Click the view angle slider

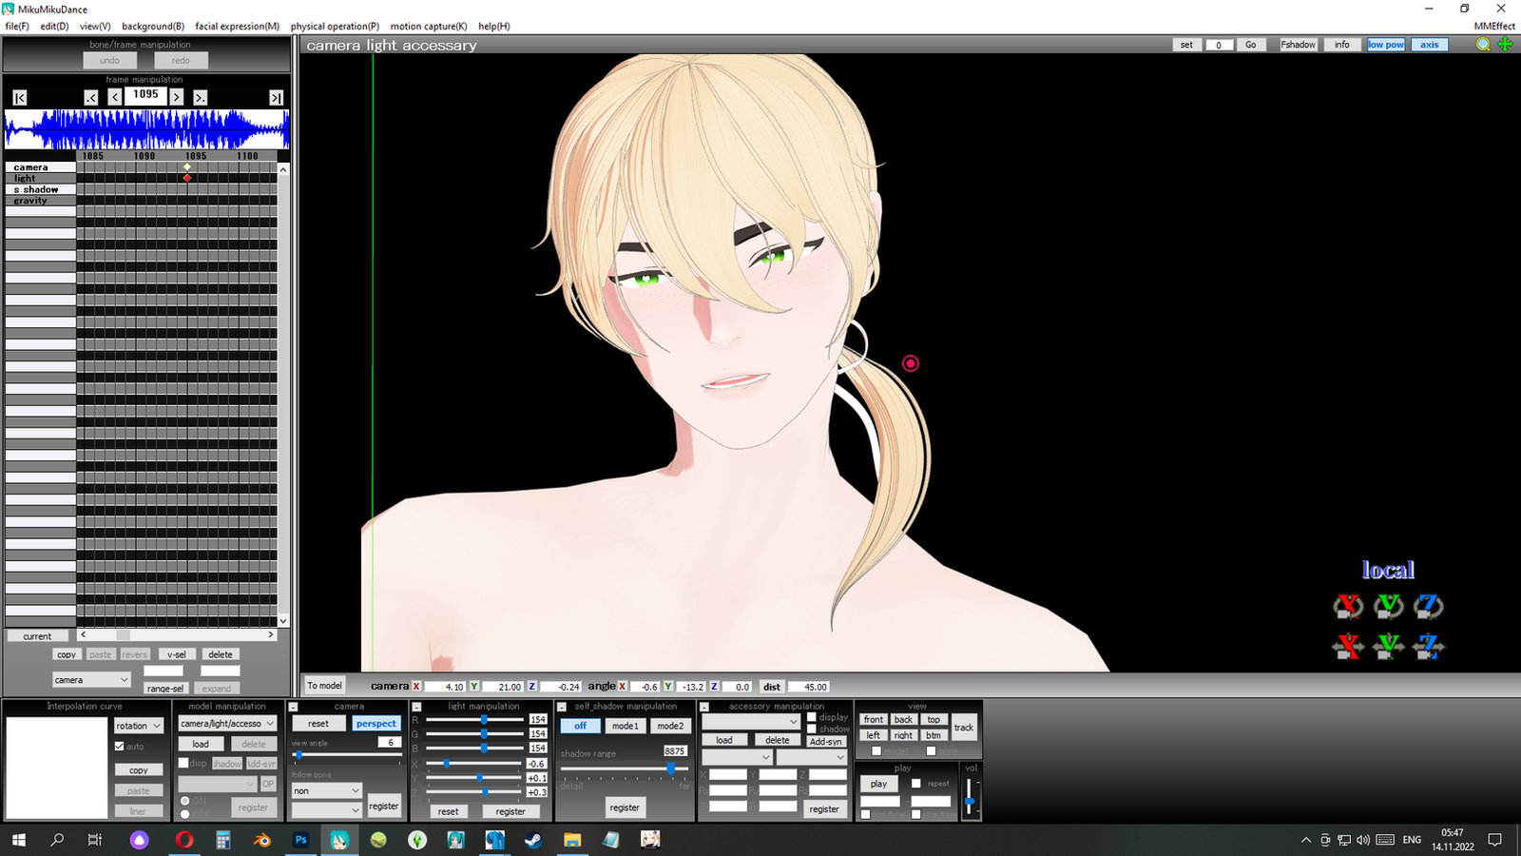[x=346, y=755]
